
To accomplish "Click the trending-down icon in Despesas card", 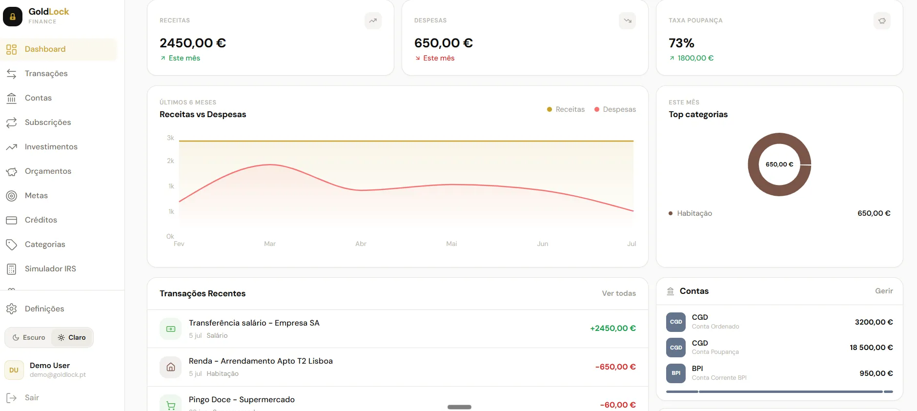I will click(x=628, y=21).
